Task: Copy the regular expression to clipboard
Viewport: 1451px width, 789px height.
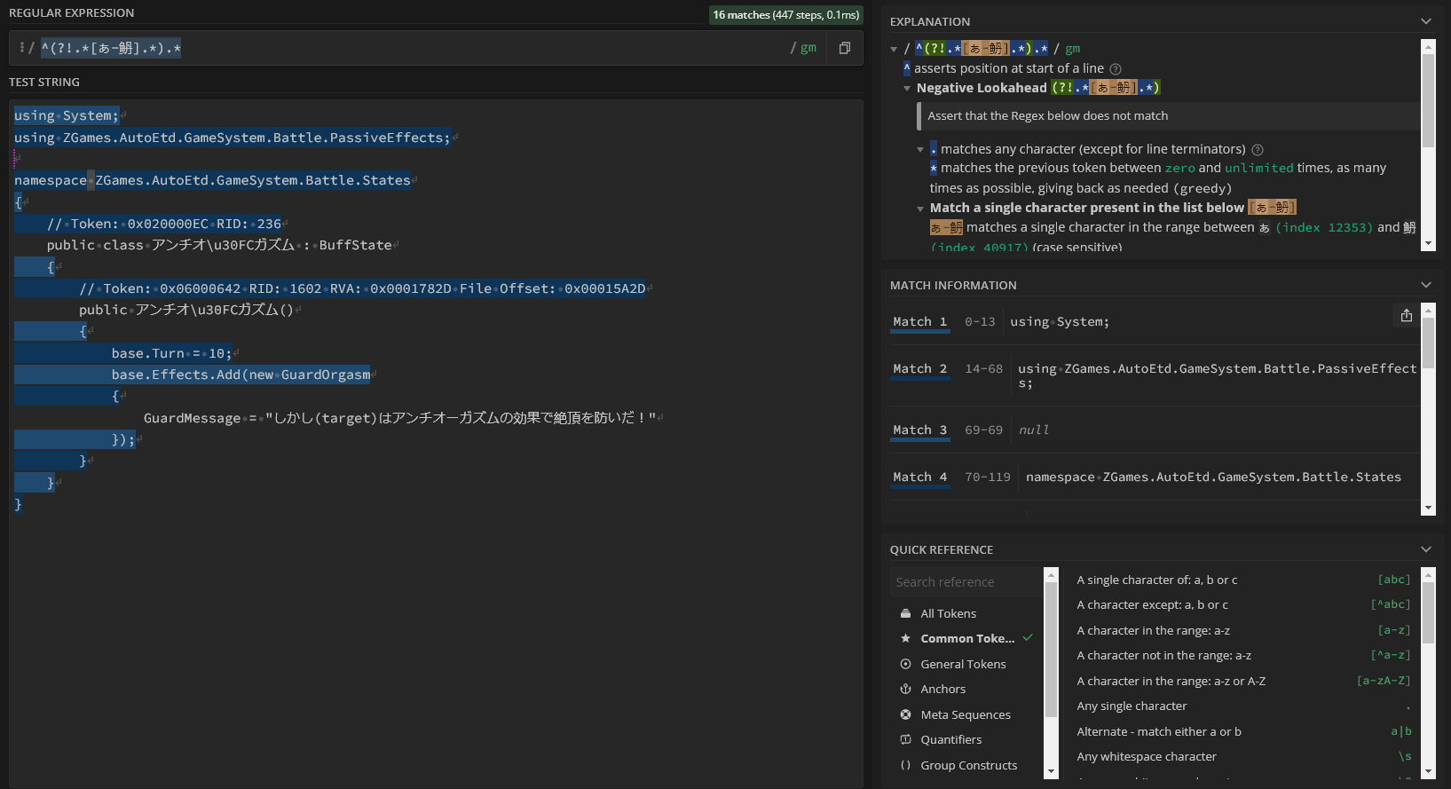Action: (844, 48)
